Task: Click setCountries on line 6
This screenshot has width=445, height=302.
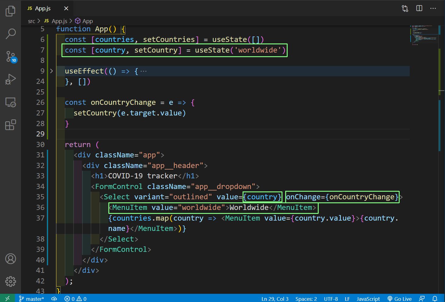Action: tap(169, 39)
